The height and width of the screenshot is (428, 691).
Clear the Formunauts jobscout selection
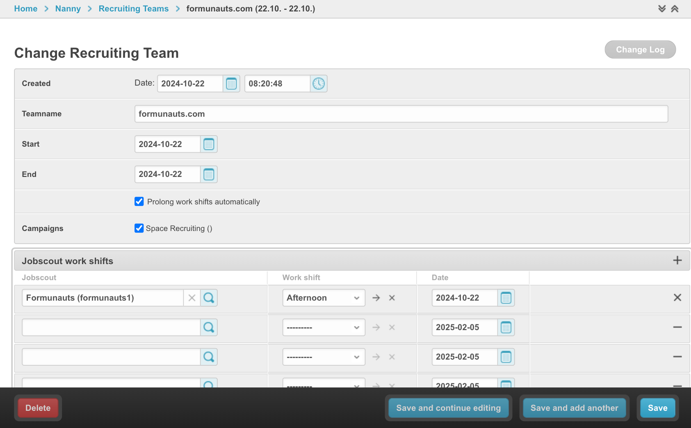click(192, 298)
